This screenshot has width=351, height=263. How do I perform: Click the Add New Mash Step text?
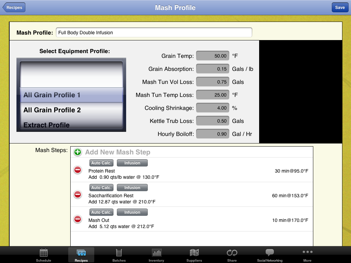coord(118,152)
